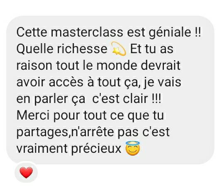224x186 pixels.
Task: Click the word "géniale"
Action: pyautogui.click(x=170, y=33)
